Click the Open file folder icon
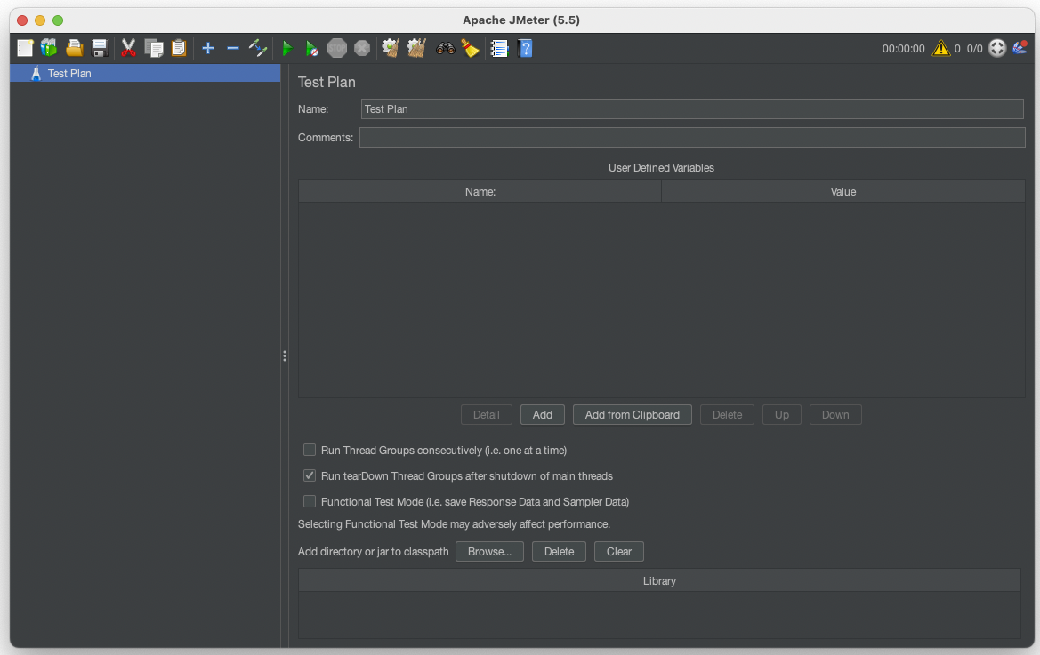This screenshot has height=655, width=1040. (x=75, y=48)
